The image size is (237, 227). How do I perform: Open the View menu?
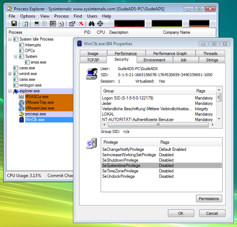45,16
